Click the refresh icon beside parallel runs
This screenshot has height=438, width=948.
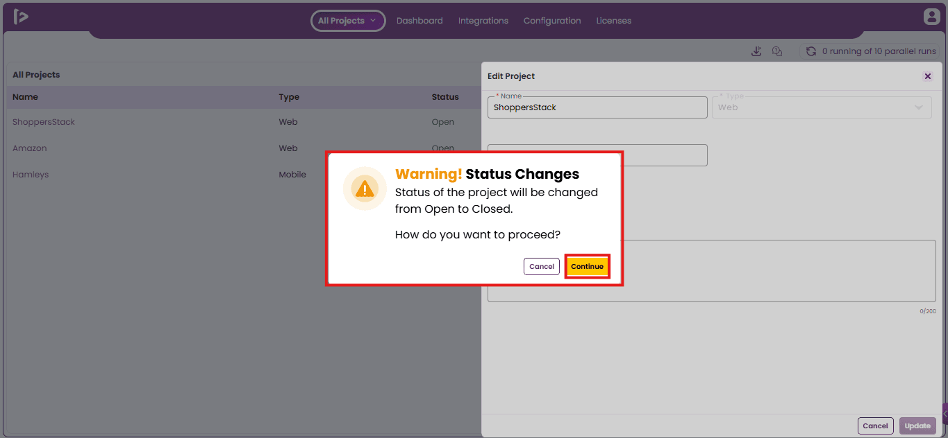[x=810, y=51]
